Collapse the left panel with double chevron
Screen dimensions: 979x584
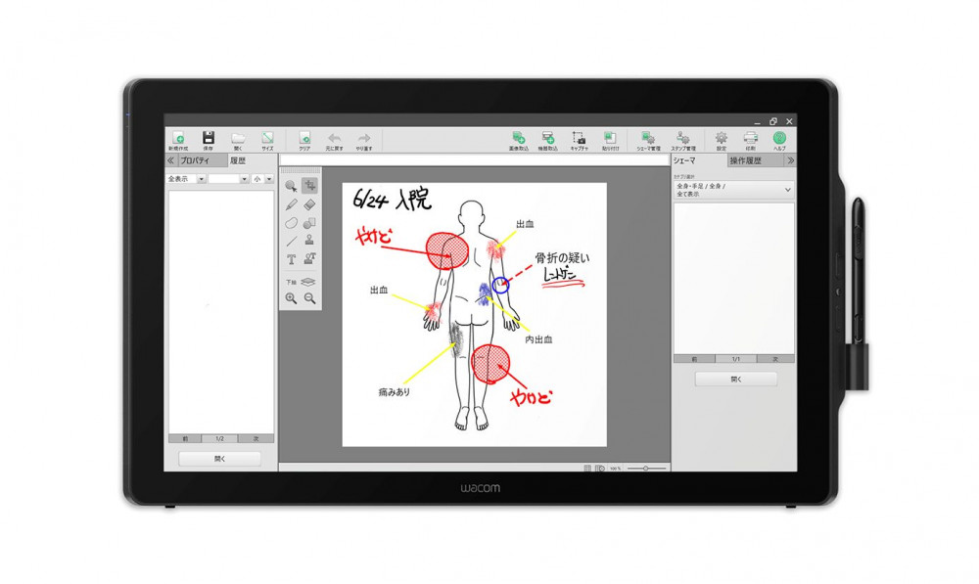(x=170, y=161)
